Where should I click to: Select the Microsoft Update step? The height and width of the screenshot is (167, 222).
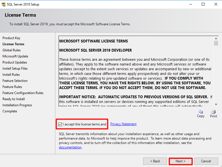(15, 56)
